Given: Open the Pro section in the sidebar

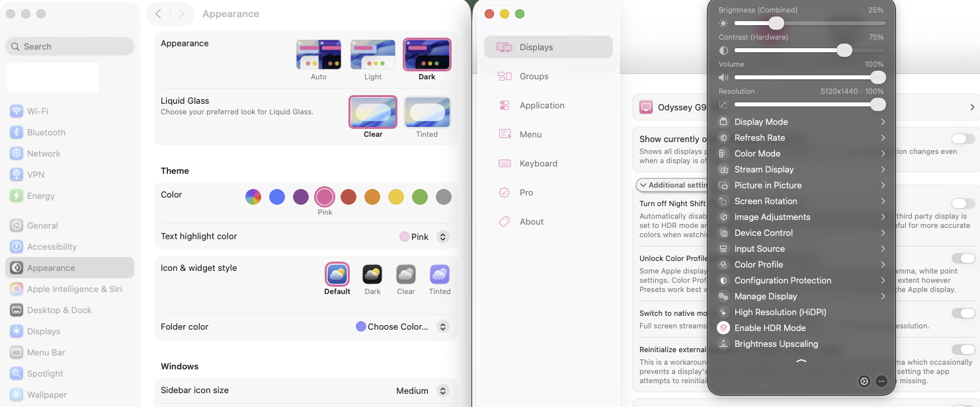Looking at the screenshot, I should click(x=525, y=192).
